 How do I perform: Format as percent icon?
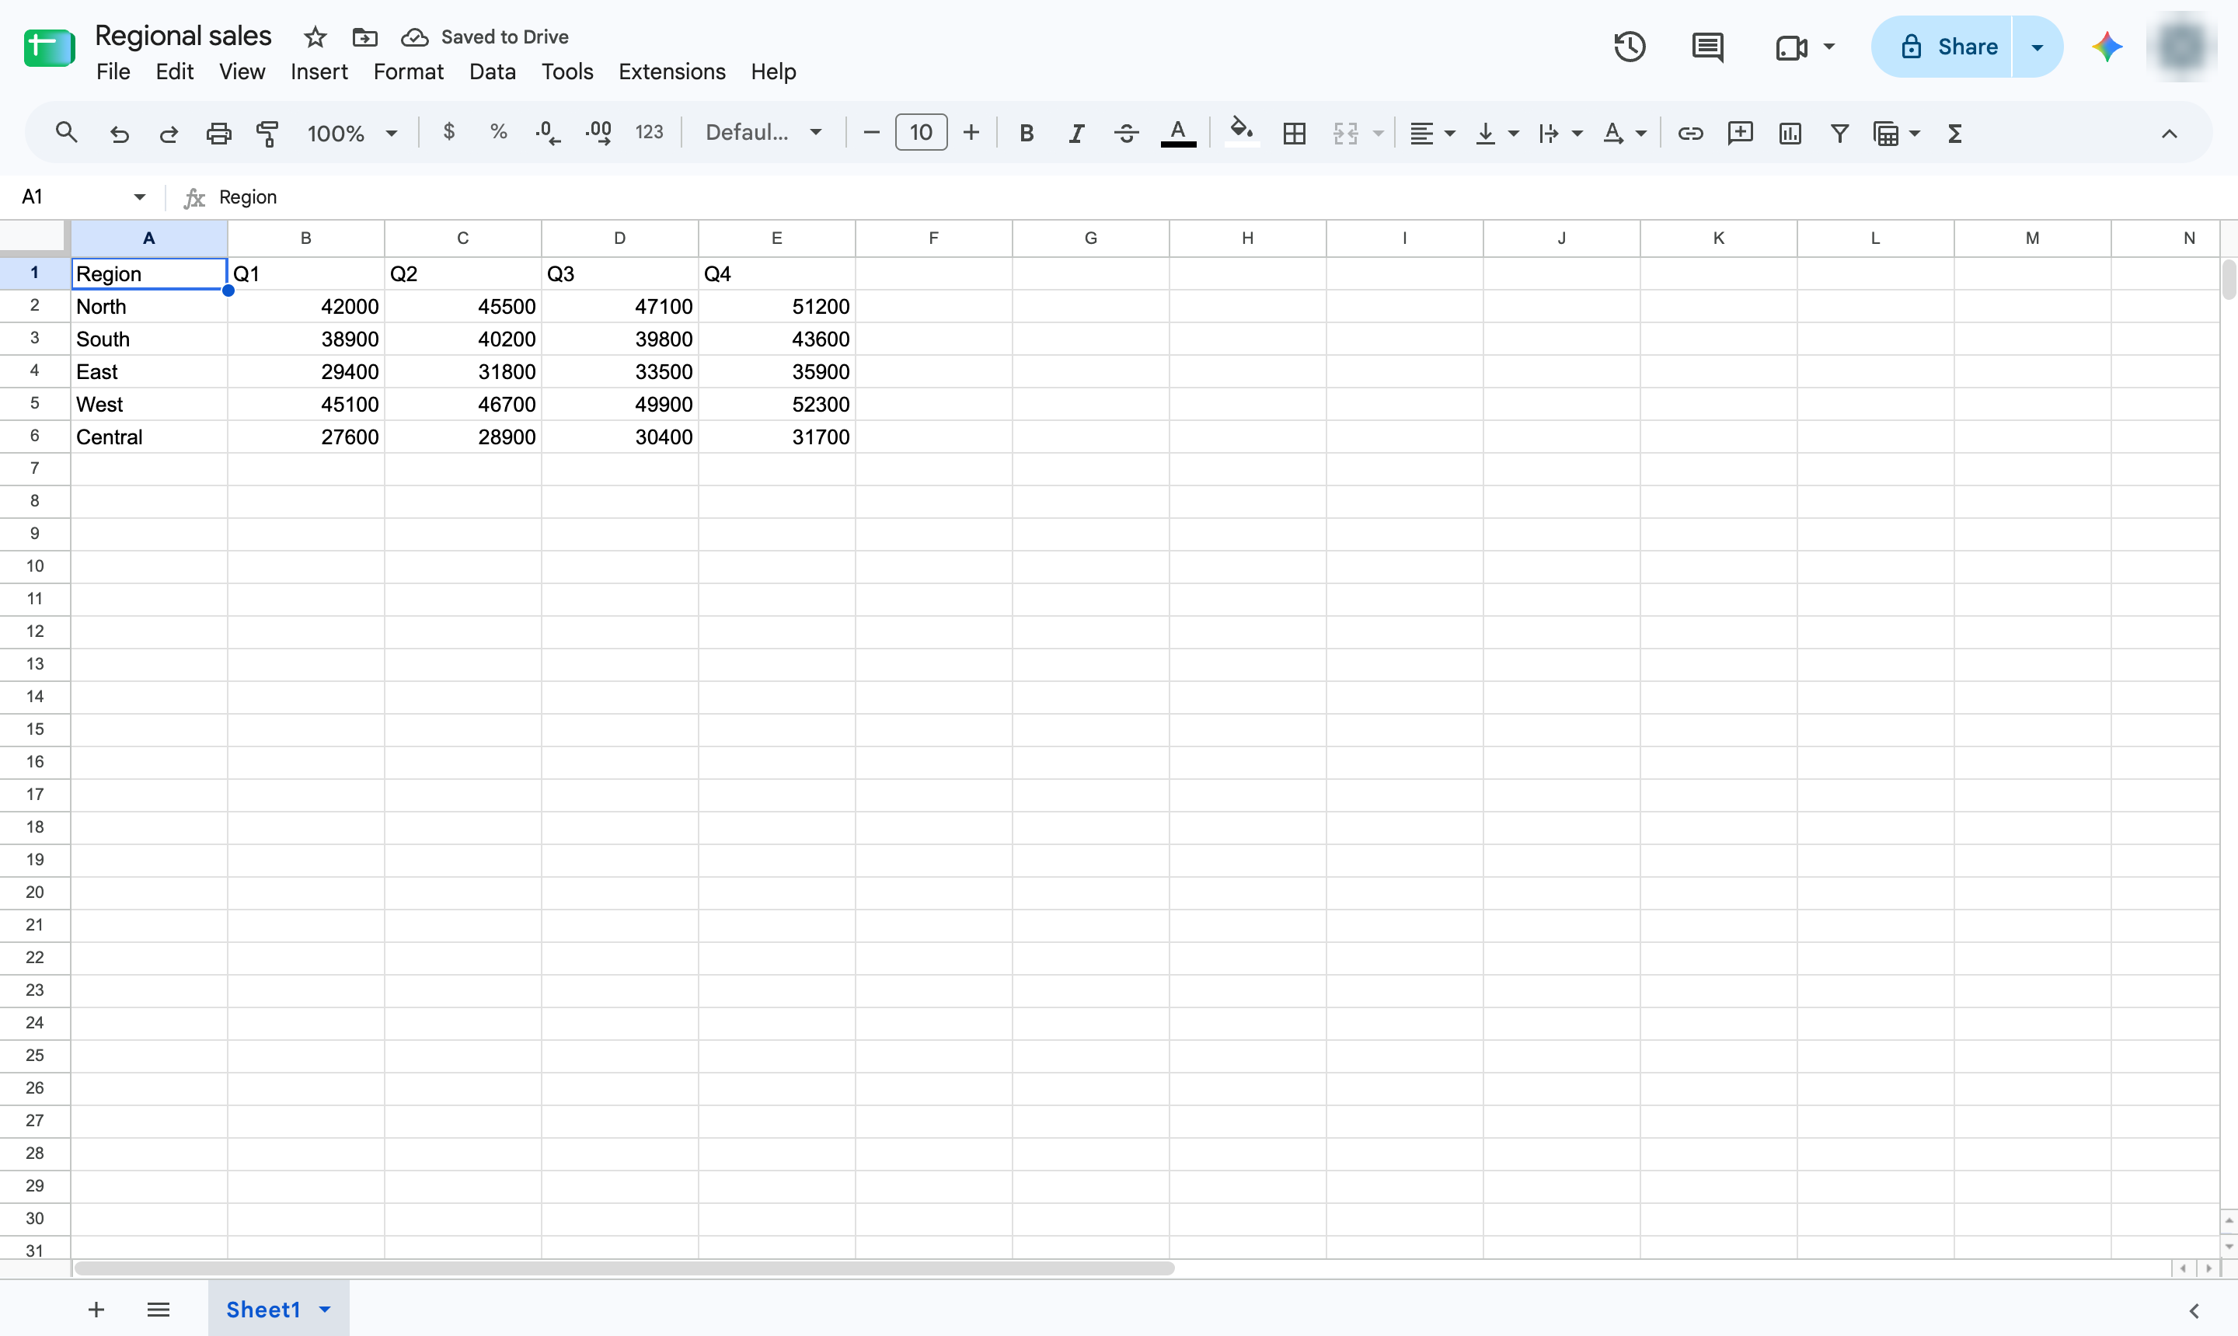click(498, 132)
